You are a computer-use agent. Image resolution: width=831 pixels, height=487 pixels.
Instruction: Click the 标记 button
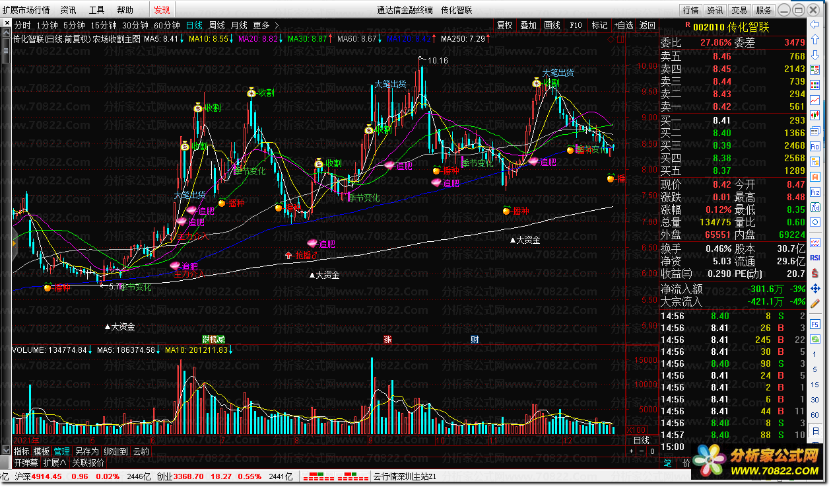point(599,25)
